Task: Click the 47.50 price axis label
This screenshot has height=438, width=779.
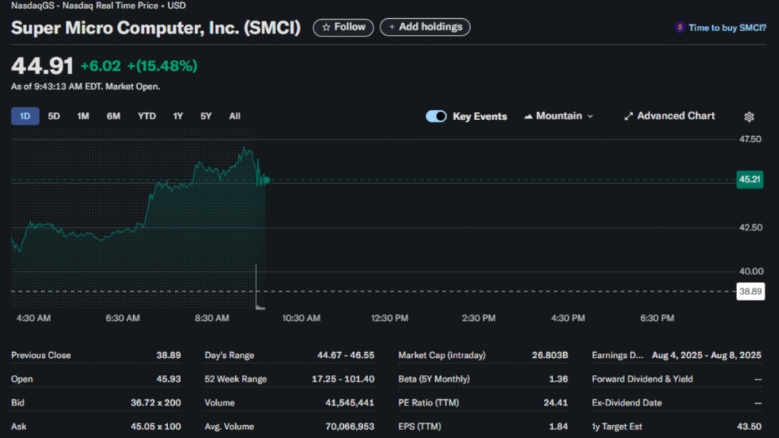Action: [750, 140]
